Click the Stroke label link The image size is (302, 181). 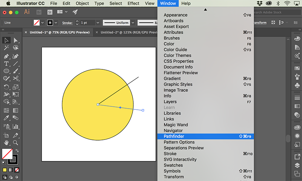[x=68, y=23]
